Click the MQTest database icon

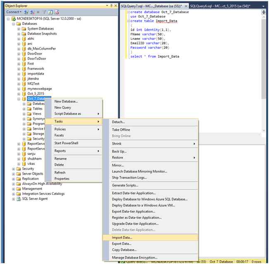[x=24, y=83]
